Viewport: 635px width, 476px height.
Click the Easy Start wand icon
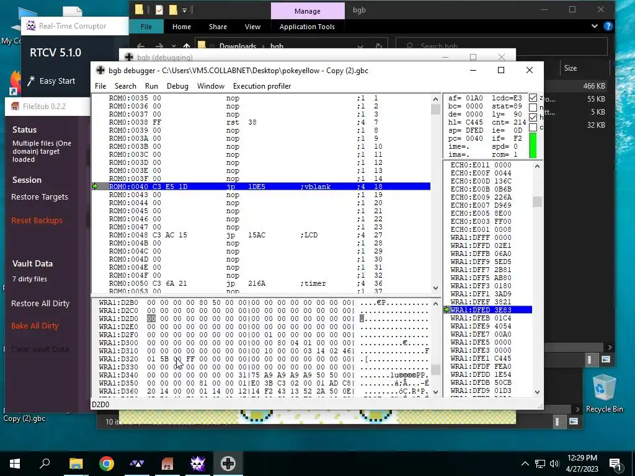coord(31,81)
